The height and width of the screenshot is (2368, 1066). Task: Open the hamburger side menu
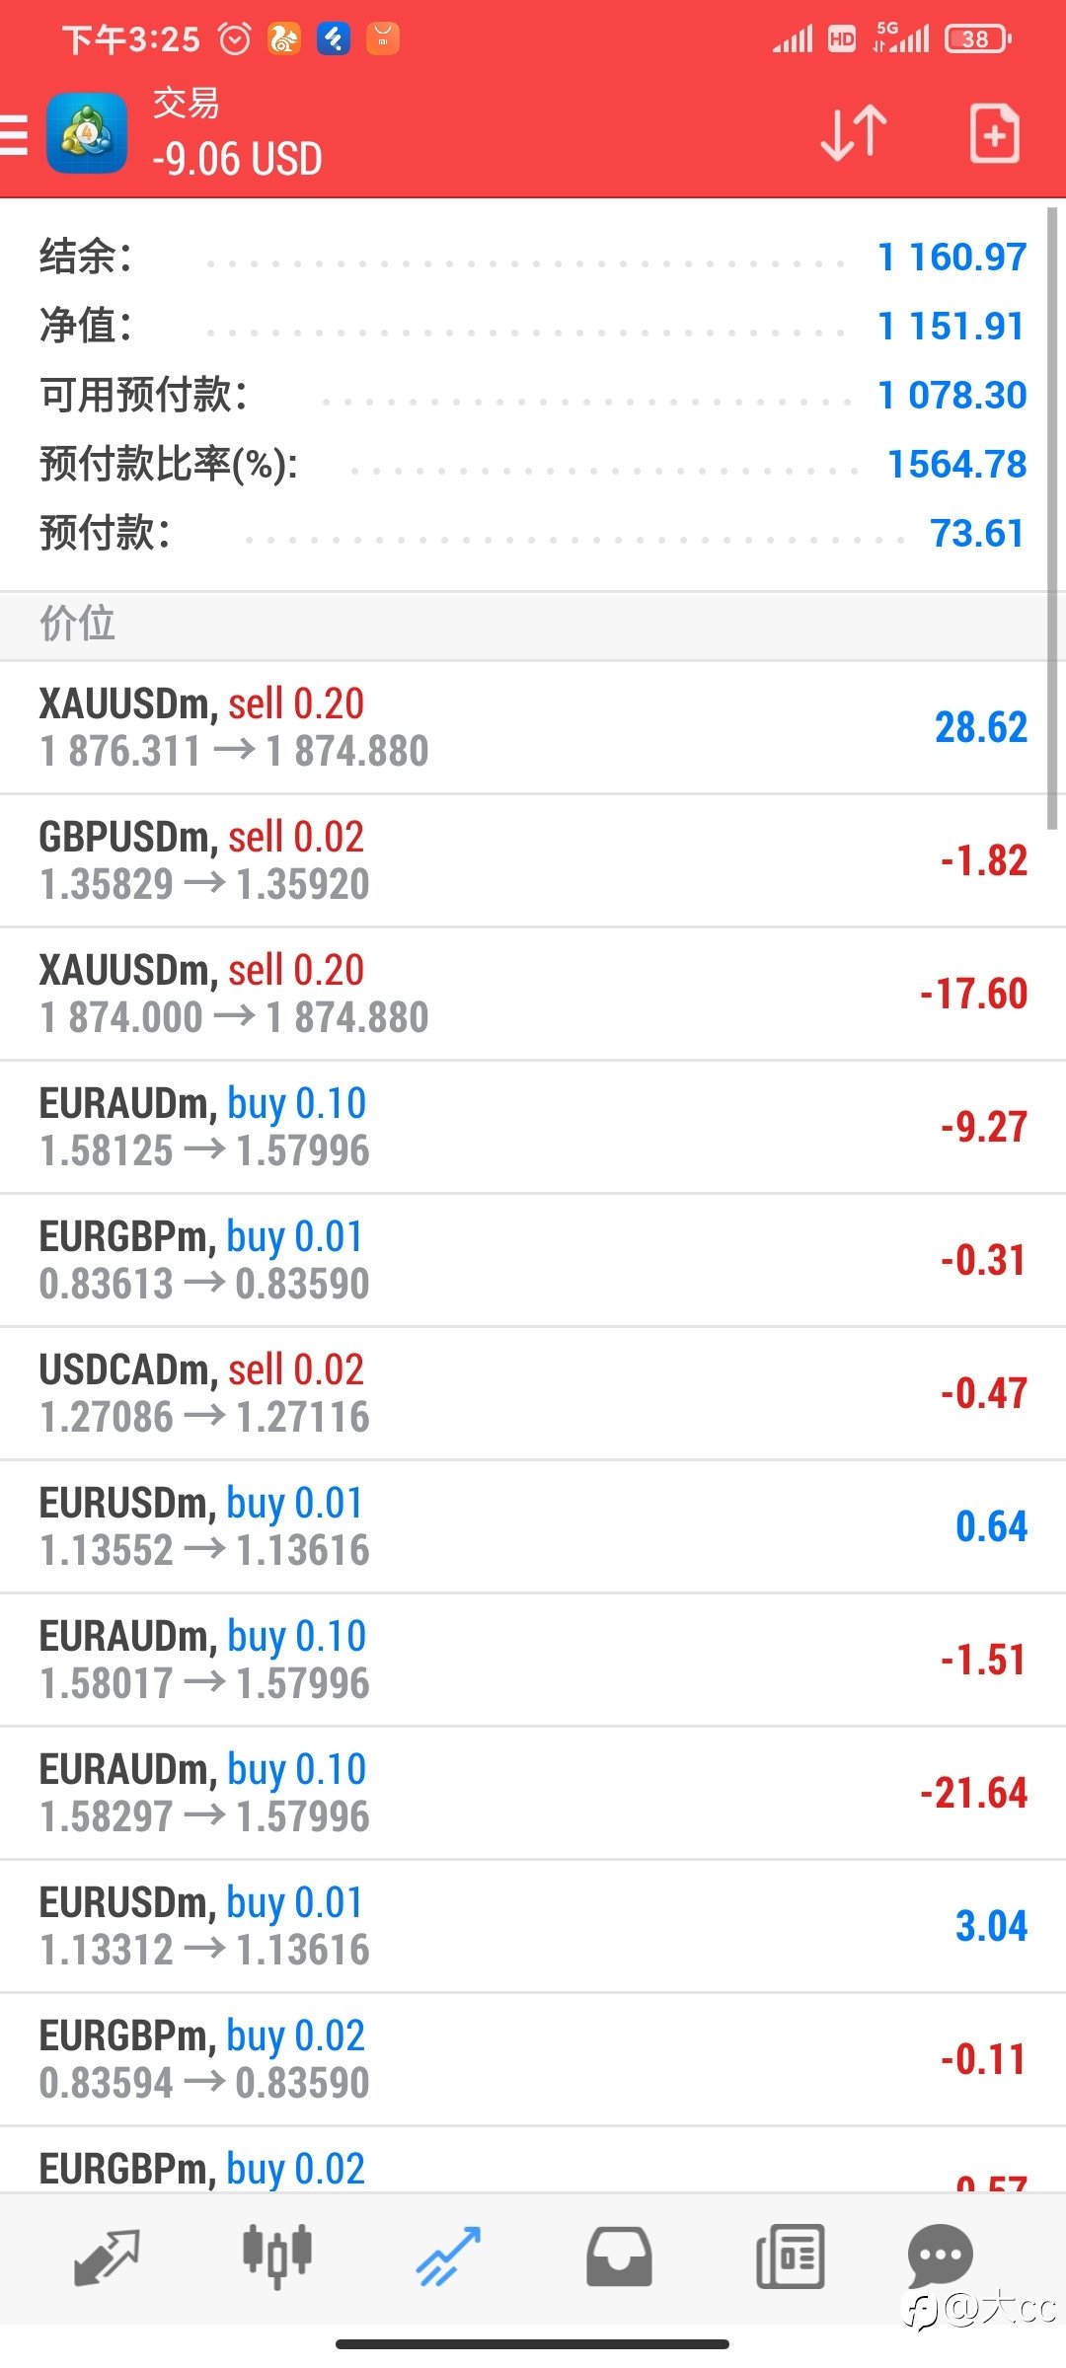tap(15, 134)
